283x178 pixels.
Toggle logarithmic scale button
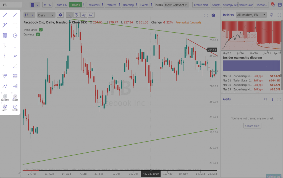[91, 15]
